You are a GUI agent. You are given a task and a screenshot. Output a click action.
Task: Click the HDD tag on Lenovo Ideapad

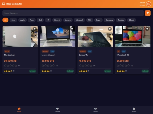(x=52, y=51)
